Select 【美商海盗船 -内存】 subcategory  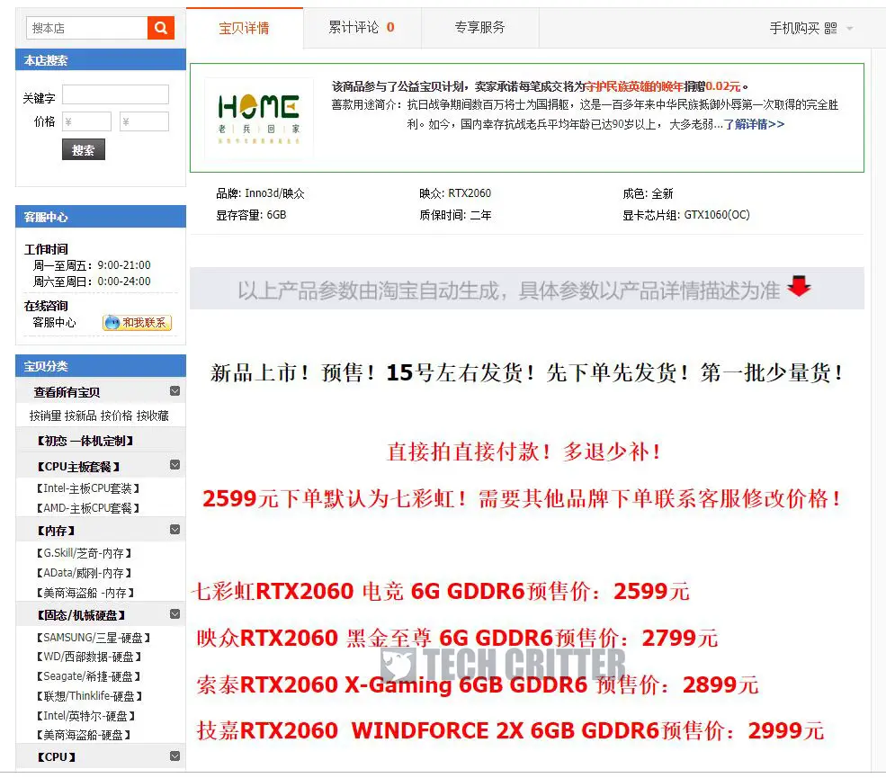point(85,593)
